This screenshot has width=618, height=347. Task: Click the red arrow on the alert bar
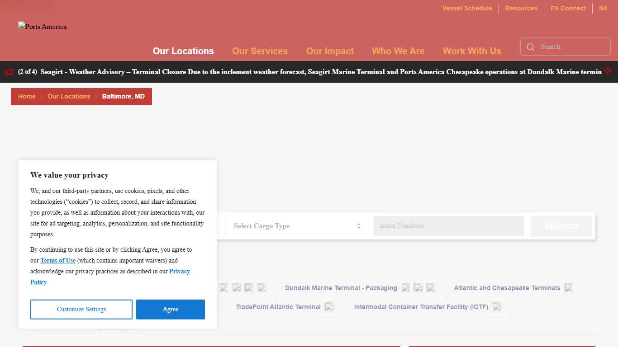click(x=608, y=71)
